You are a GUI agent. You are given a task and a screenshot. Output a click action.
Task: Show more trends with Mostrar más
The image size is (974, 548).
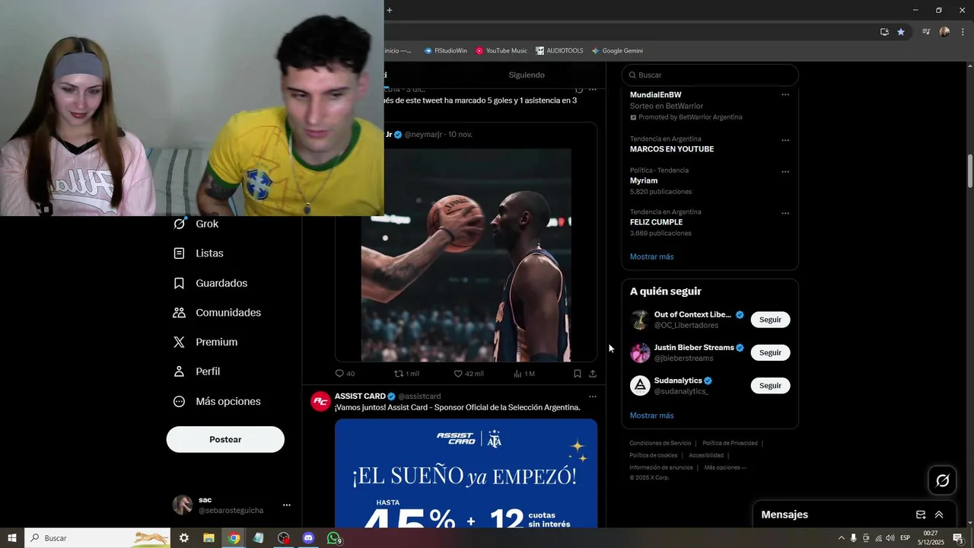[x=651, y=256]
